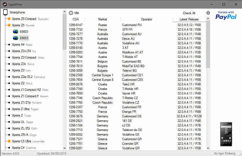Click release cell 32.0.A.5.12 / R6B
This screenshot has height=156, width=242.
189,25
